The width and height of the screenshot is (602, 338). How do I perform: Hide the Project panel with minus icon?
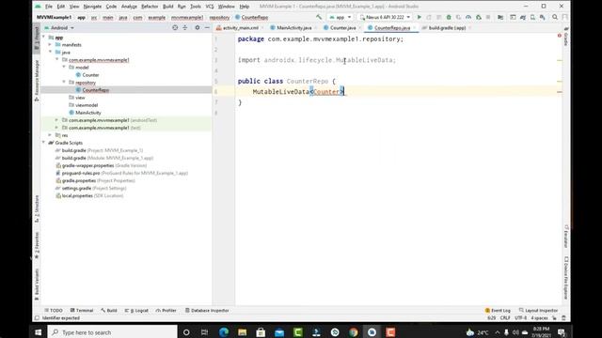pyautogui.click(x=207, y=27)
